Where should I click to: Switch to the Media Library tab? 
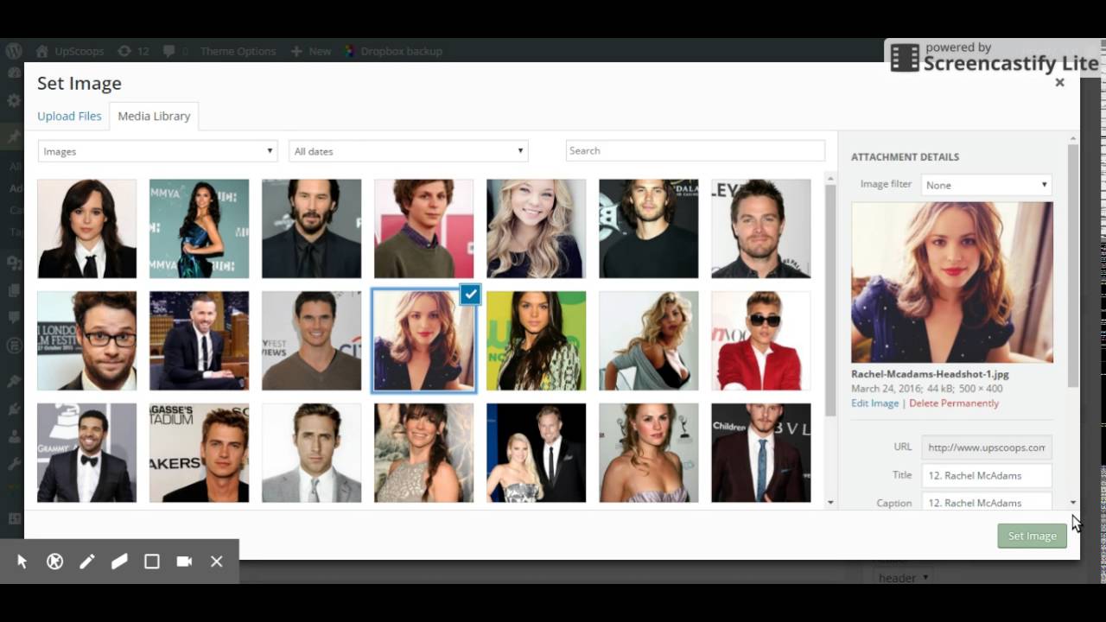154,116
